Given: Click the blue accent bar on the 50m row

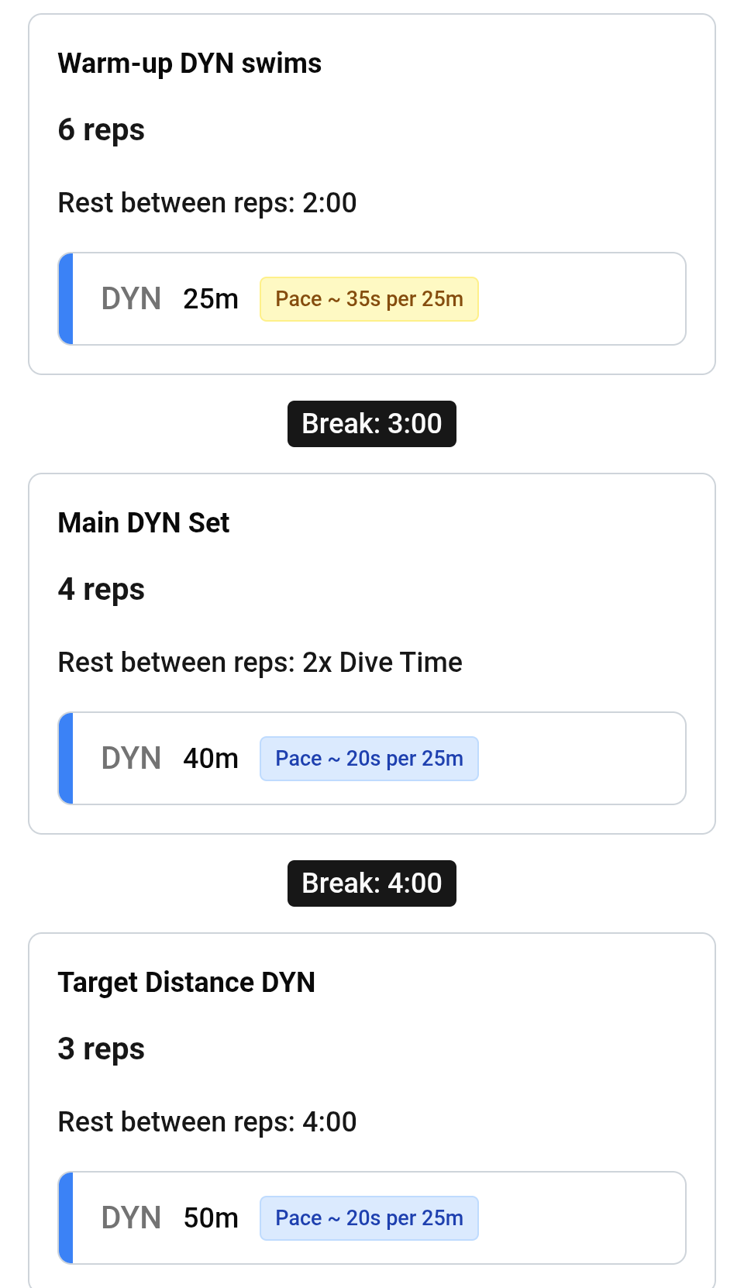Looking at the screenshot, I should 67,1217.
